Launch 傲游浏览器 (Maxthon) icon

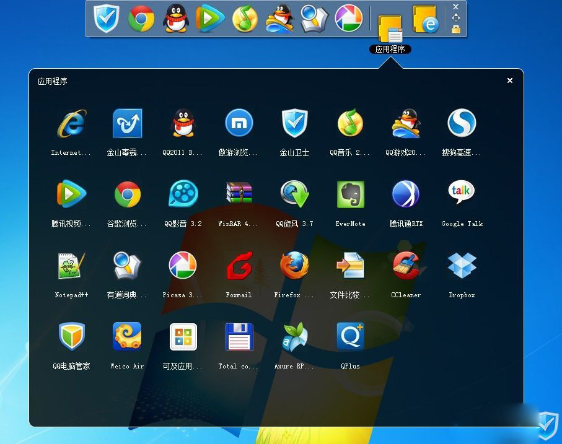239,123
